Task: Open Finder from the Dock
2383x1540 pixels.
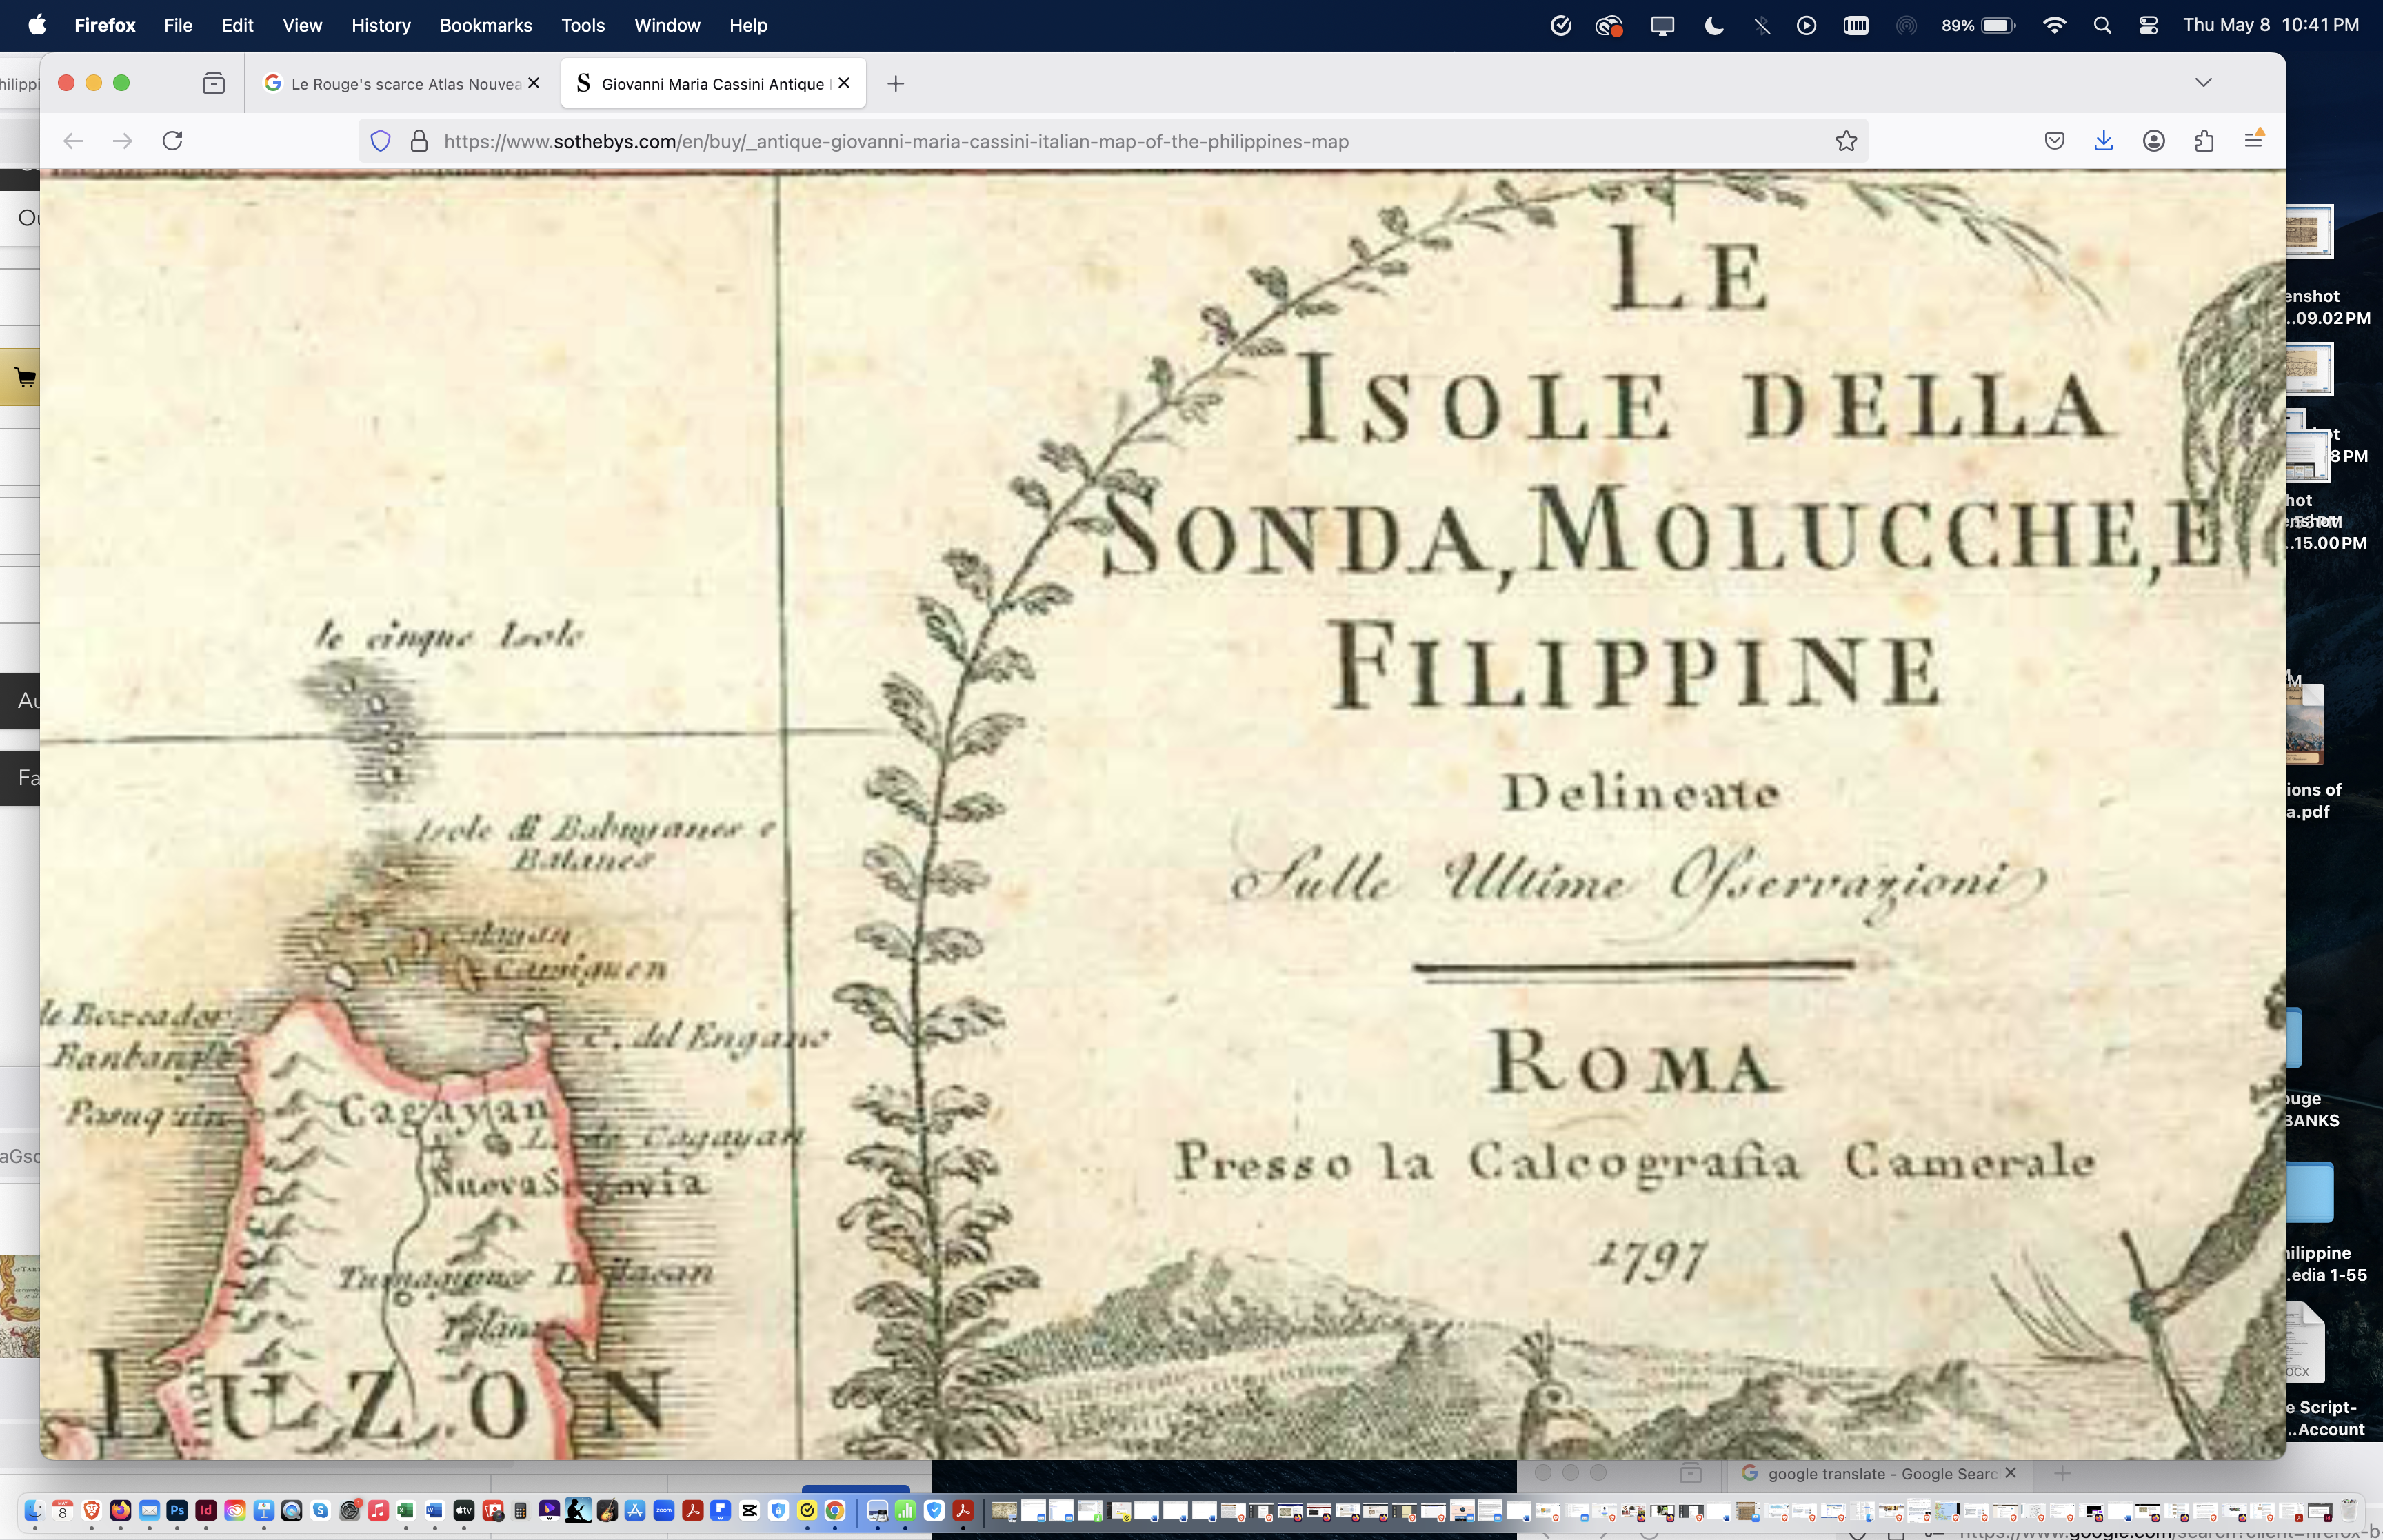Action: click(34, 1510)
